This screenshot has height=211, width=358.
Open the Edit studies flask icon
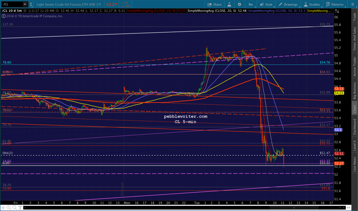pos(229,4)
